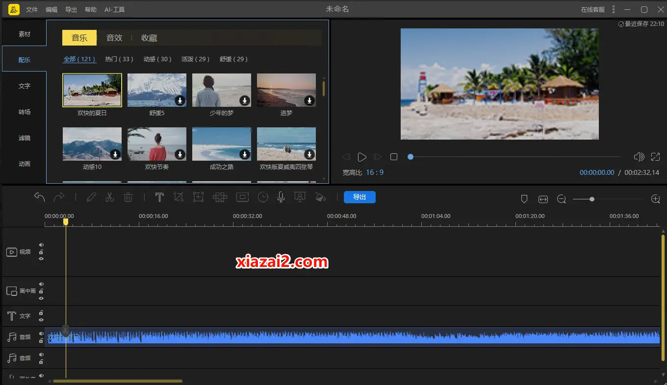This screenshot has height=385, width=667.
Task: Open the 编辑 menu
Action: coord(51,10)
